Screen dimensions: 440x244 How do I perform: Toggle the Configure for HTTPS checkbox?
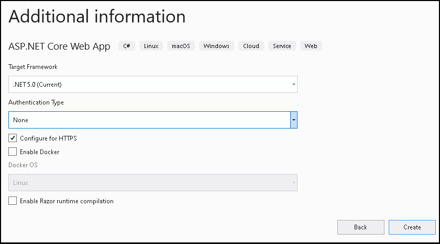pos(13,138)
